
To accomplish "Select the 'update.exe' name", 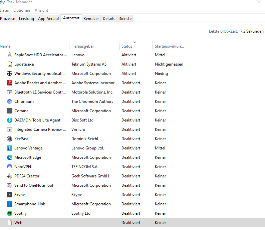I will (x=24, y=64).
